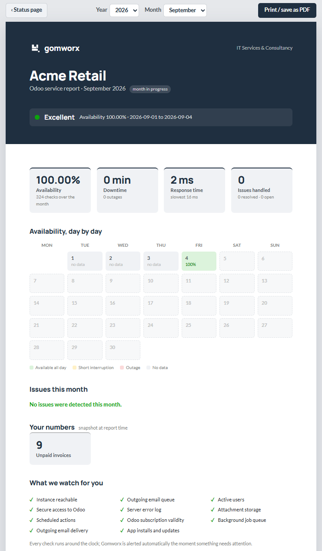The width and height of the screenshot is (322, 551).
Task: Go back to the Status page
Action: [27, 10]
